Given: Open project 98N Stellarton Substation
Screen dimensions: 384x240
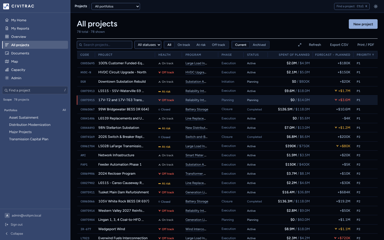Looking at the screenshot, I should tap(119, 128).
